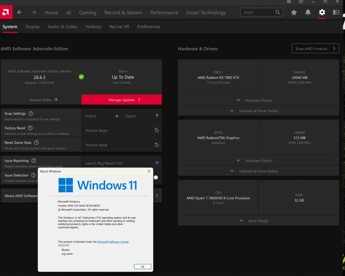
Task: Click the Issue Detection help icon
Action: pyautogui.click(x=33, y=175)
